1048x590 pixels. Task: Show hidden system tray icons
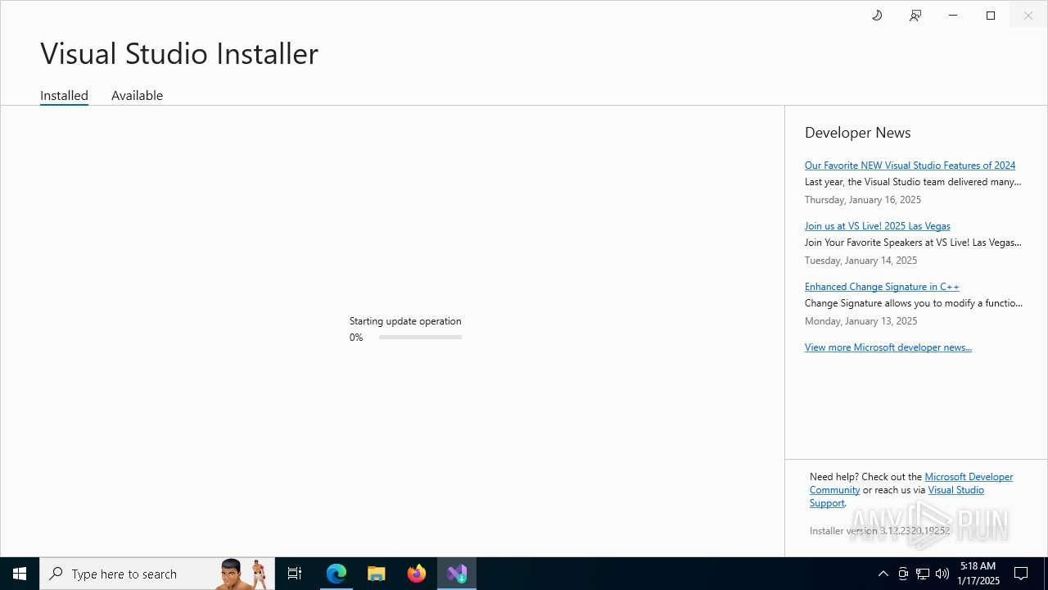[x=883, y=574]
